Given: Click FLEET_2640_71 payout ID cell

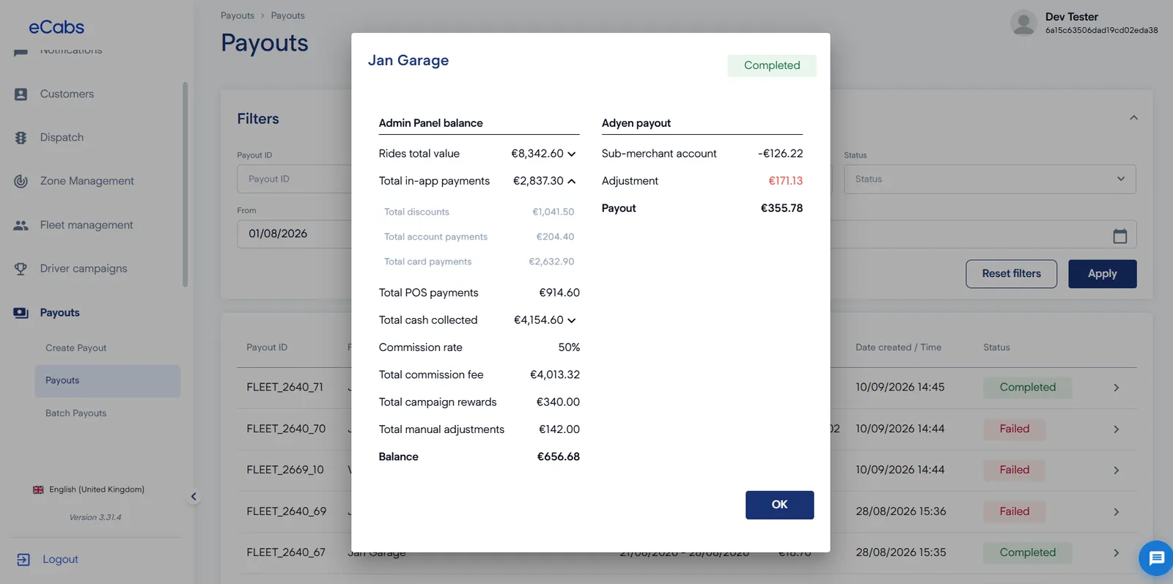Looking at the screenshot, I should [284, 387].
